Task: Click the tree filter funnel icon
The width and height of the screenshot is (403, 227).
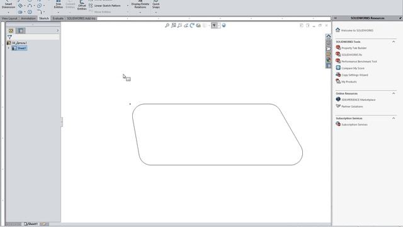Action: 10,37
